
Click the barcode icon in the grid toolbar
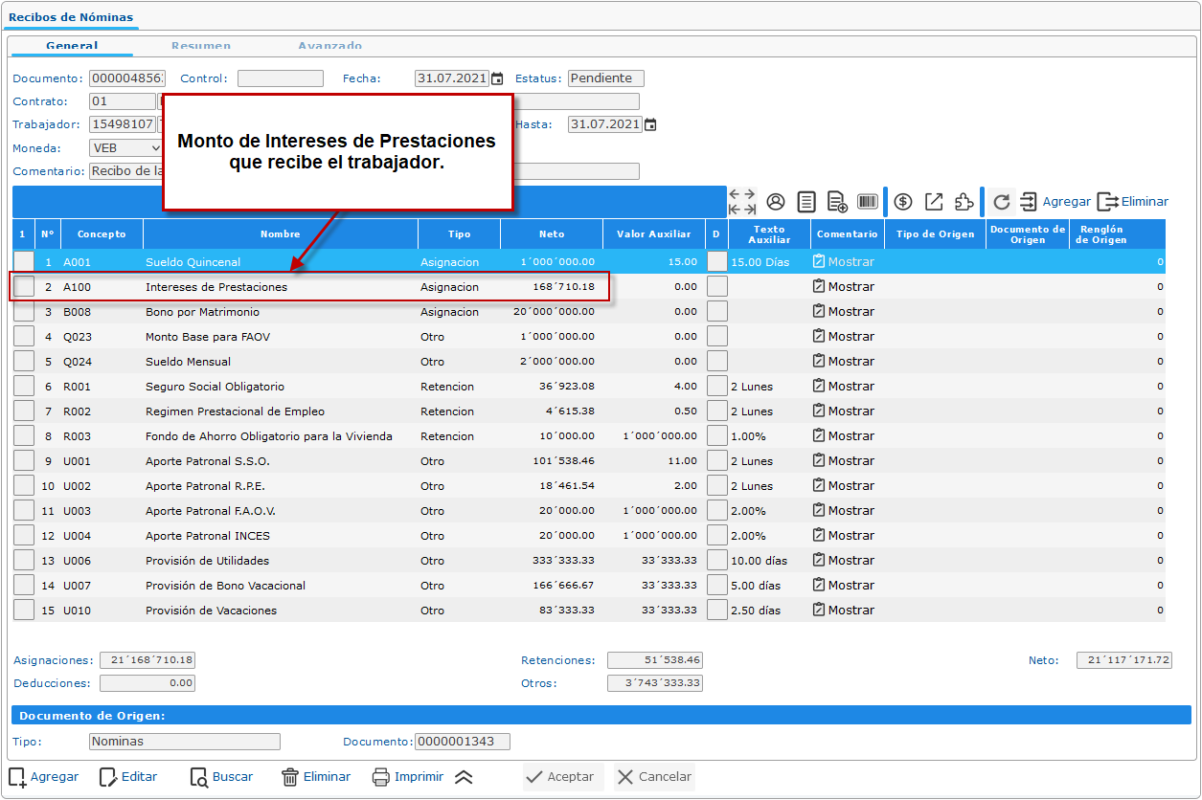(868, 202)
